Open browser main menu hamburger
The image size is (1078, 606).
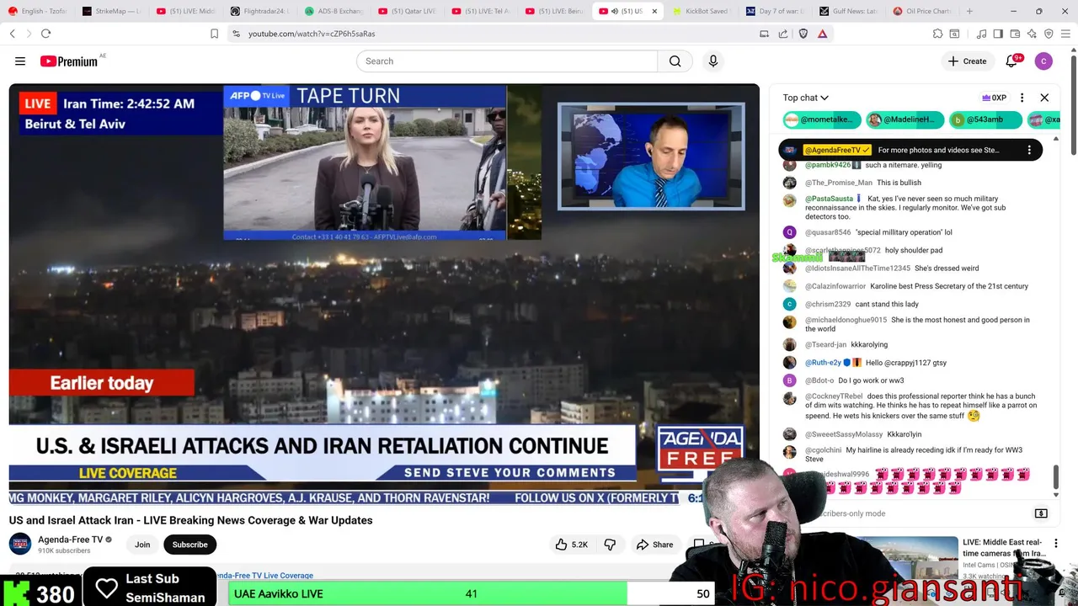coord(1065,34)
